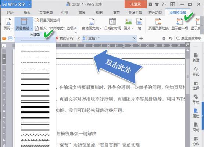Select the 页眉和页脚 tab
The image size is (204, 147).
click(178, 12)
